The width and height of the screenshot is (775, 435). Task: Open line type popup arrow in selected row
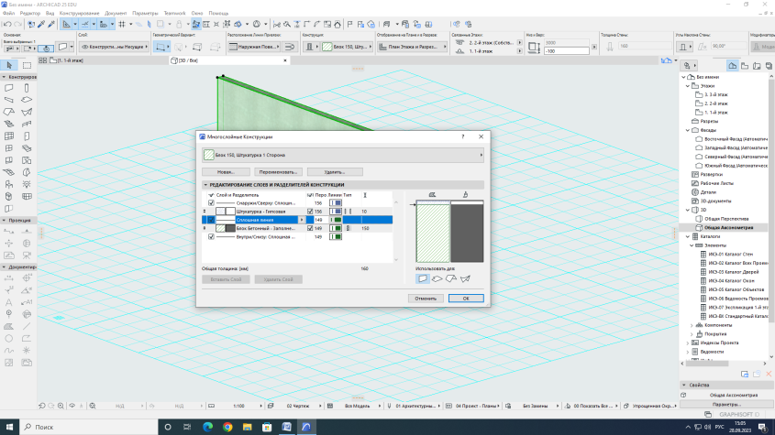point(302,220)
